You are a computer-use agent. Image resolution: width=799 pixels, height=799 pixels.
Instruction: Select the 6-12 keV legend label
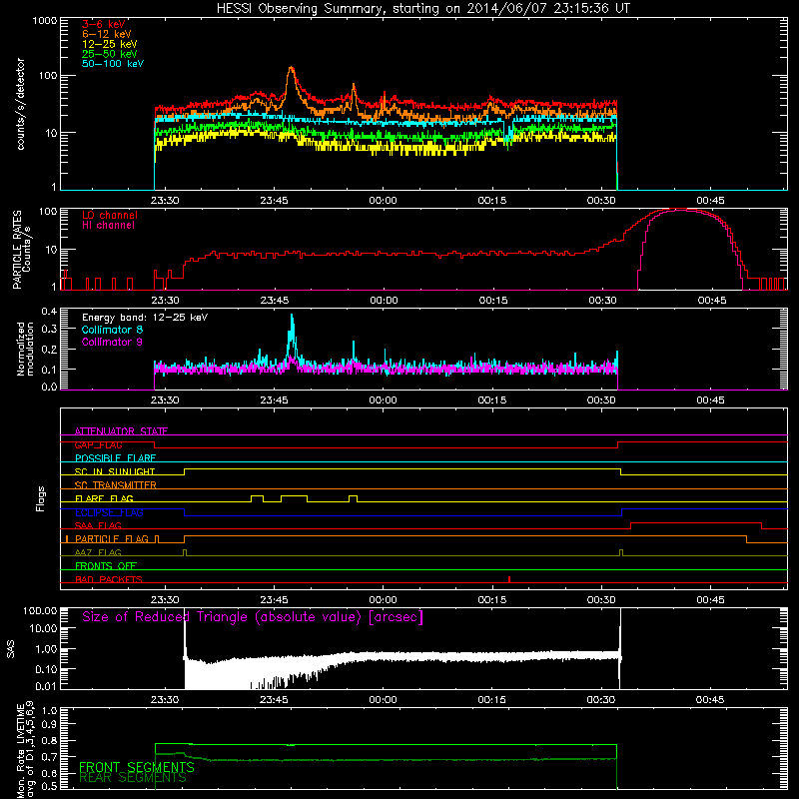107,34
